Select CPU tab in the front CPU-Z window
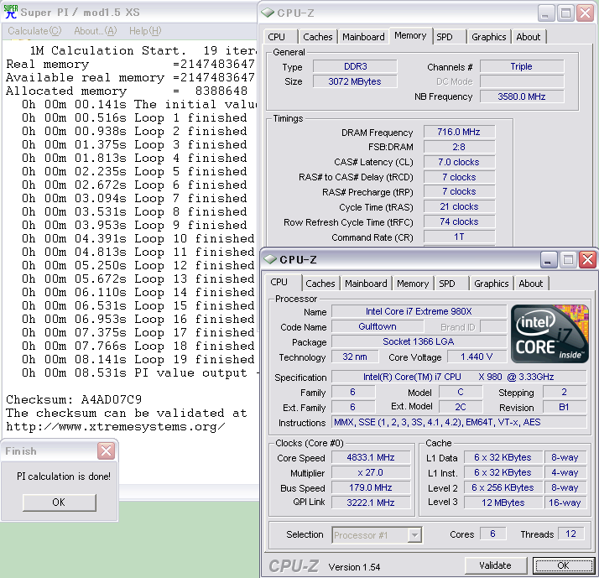 coord(282,283)
